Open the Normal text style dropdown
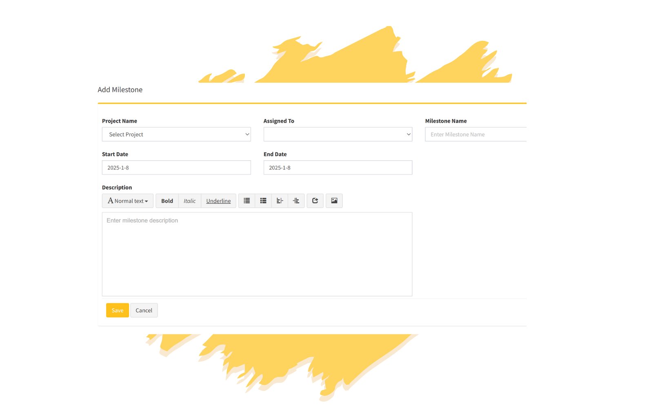653x417 pixels. (x=128, y=201)
